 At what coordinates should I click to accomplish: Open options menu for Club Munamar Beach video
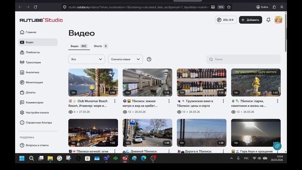(115, 101)
